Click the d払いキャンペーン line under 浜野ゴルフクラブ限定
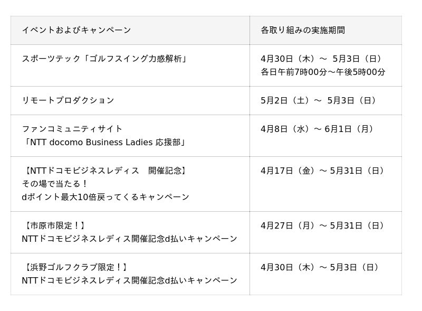Viewport: 422px width, 311px height. (x=129, y=280)
